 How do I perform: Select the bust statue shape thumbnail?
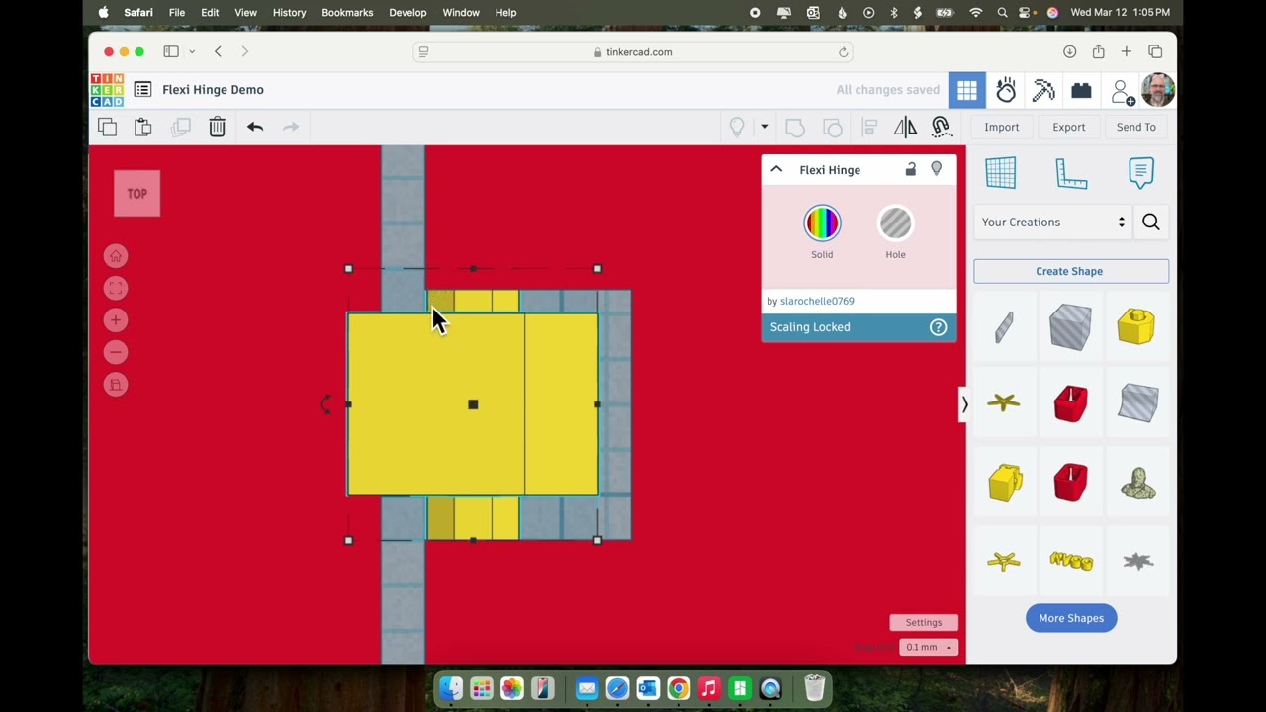(1138, 483)
